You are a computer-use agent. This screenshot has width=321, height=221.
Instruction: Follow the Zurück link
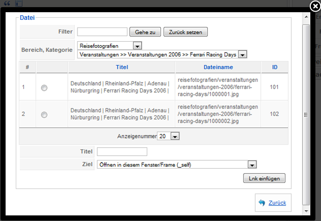click(277, 203)
